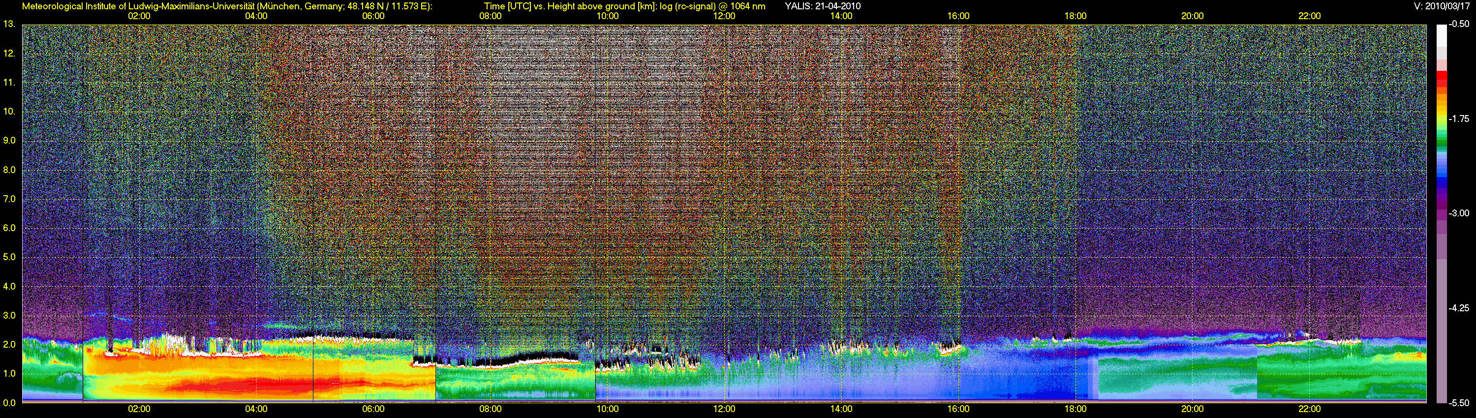Screen dimensions: 1476x418
Task: Click the 1.0 height axis label
Action: [9, 373]
